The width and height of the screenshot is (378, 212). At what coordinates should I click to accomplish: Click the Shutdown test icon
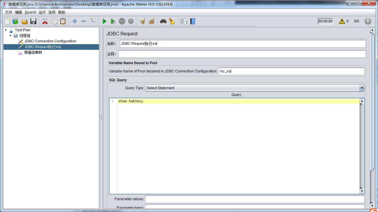(131, 21)
